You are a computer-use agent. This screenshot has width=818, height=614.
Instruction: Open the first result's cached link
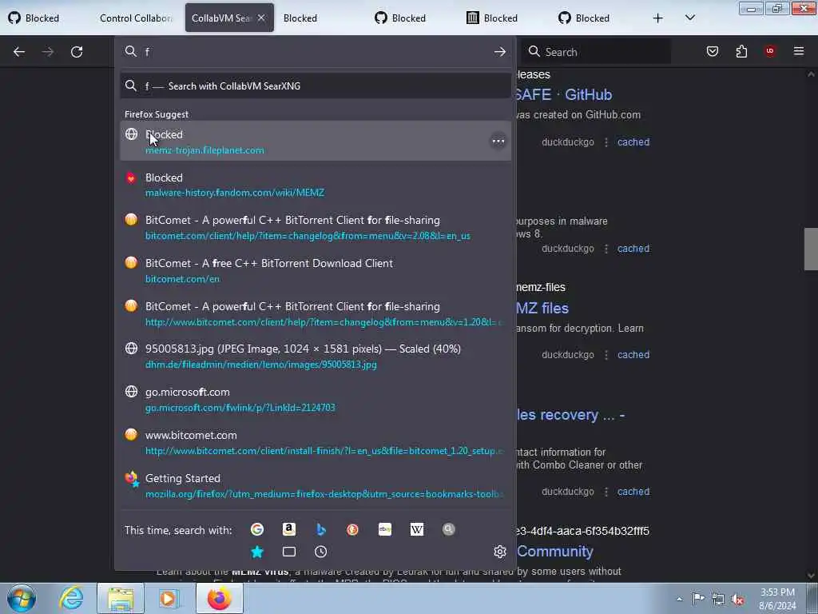click(633, 142)
